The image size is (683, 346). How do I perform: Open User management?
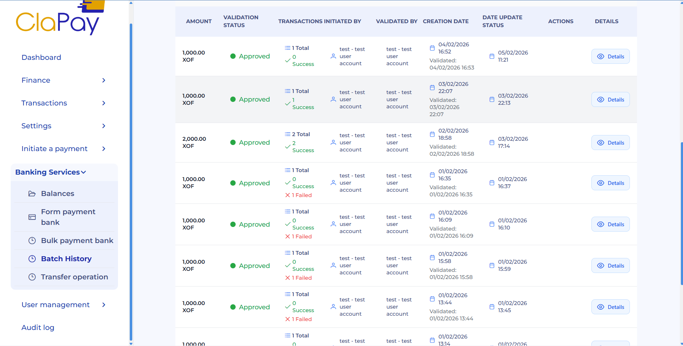tap(56, 305)
